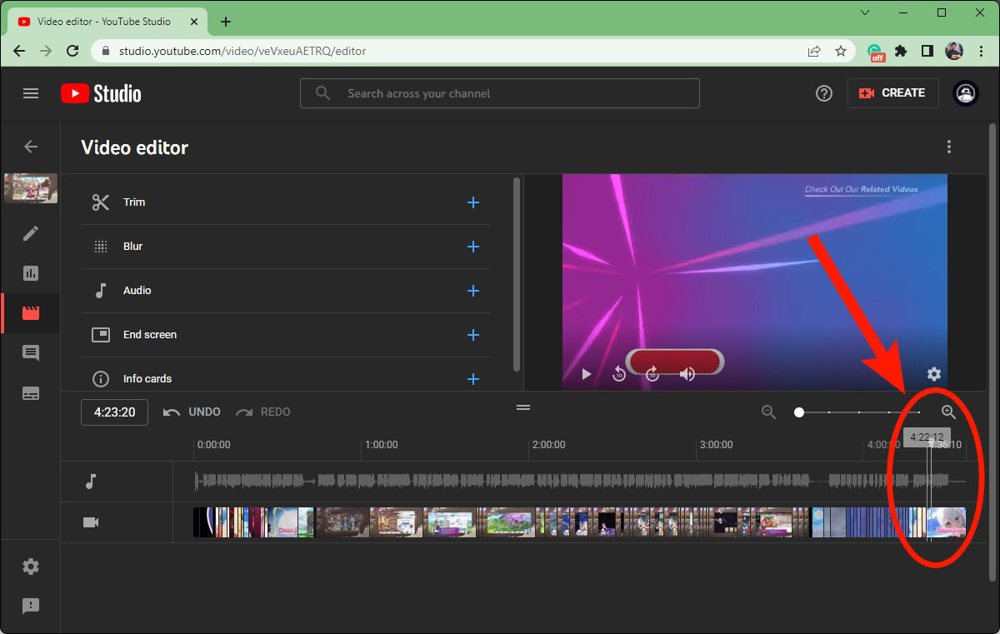This screenshot has width=1000, height=634.
Task: Toggle the hamburger navigation menu
Action: (x=31, y=93)
